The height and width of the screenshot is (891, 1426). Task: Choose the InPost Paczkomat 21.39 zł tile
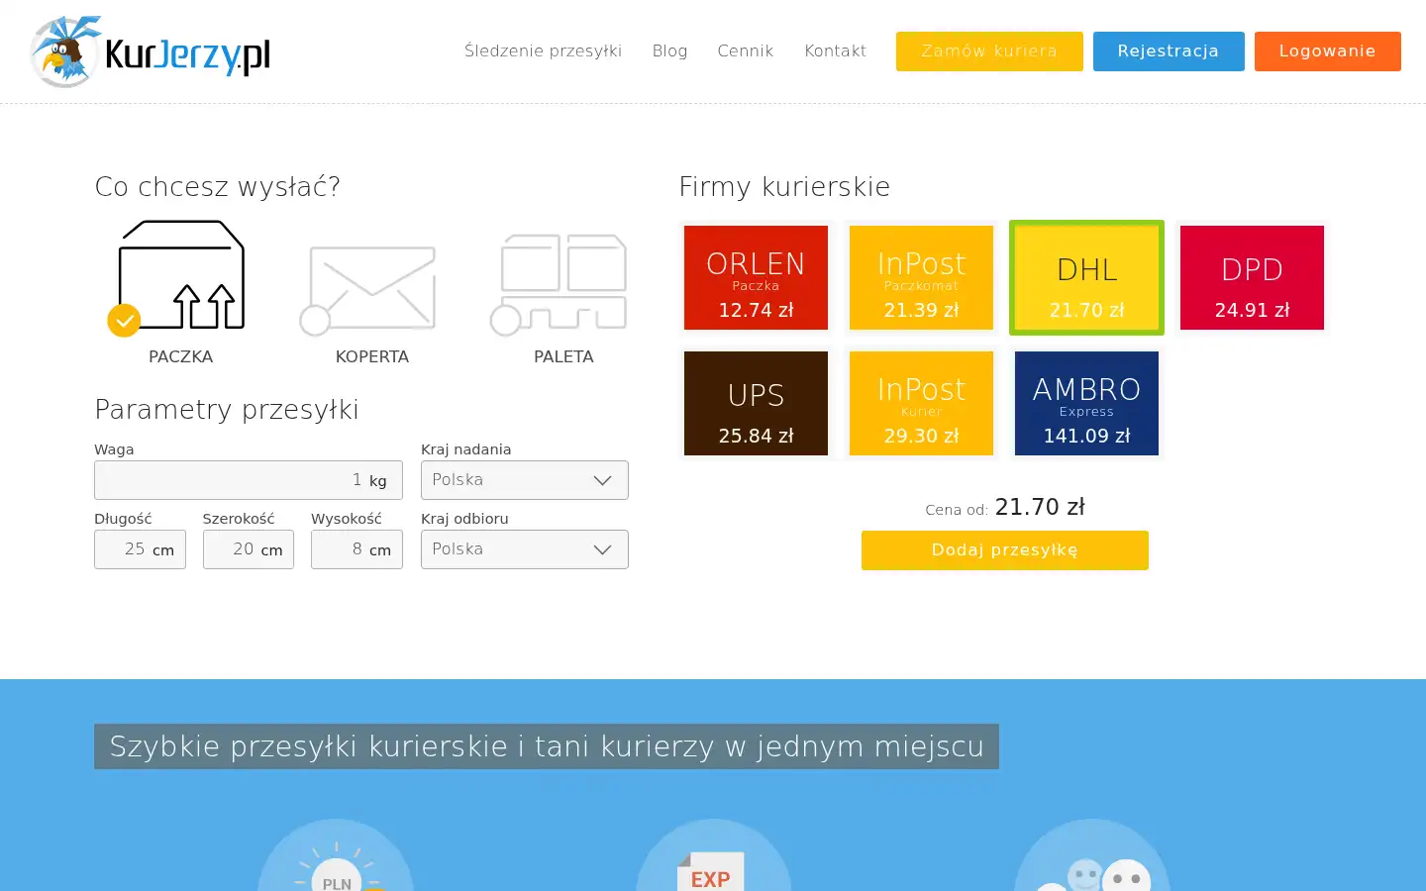coord(921,277)
